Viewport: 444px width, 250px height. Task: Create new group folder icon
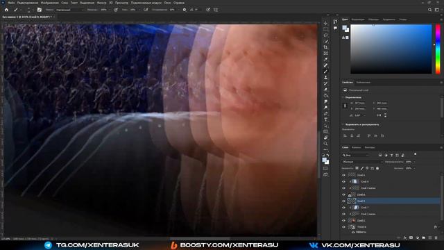tap(424, 237)
